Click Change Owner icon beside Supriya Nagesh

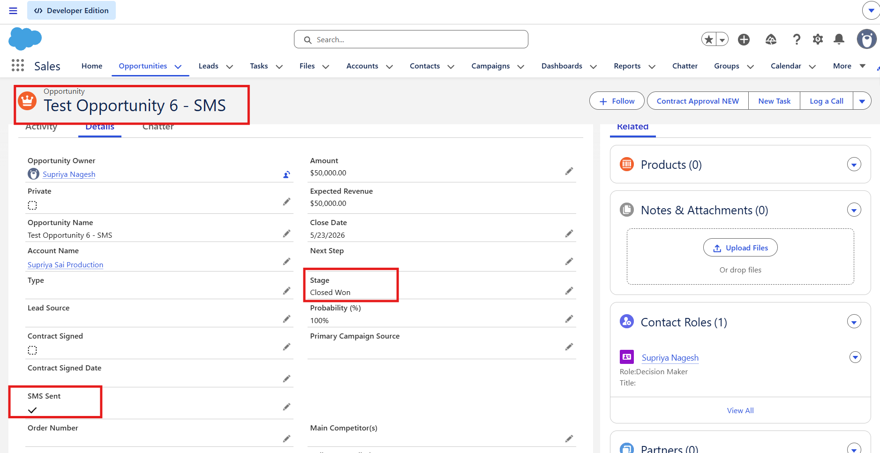point(286,174)
